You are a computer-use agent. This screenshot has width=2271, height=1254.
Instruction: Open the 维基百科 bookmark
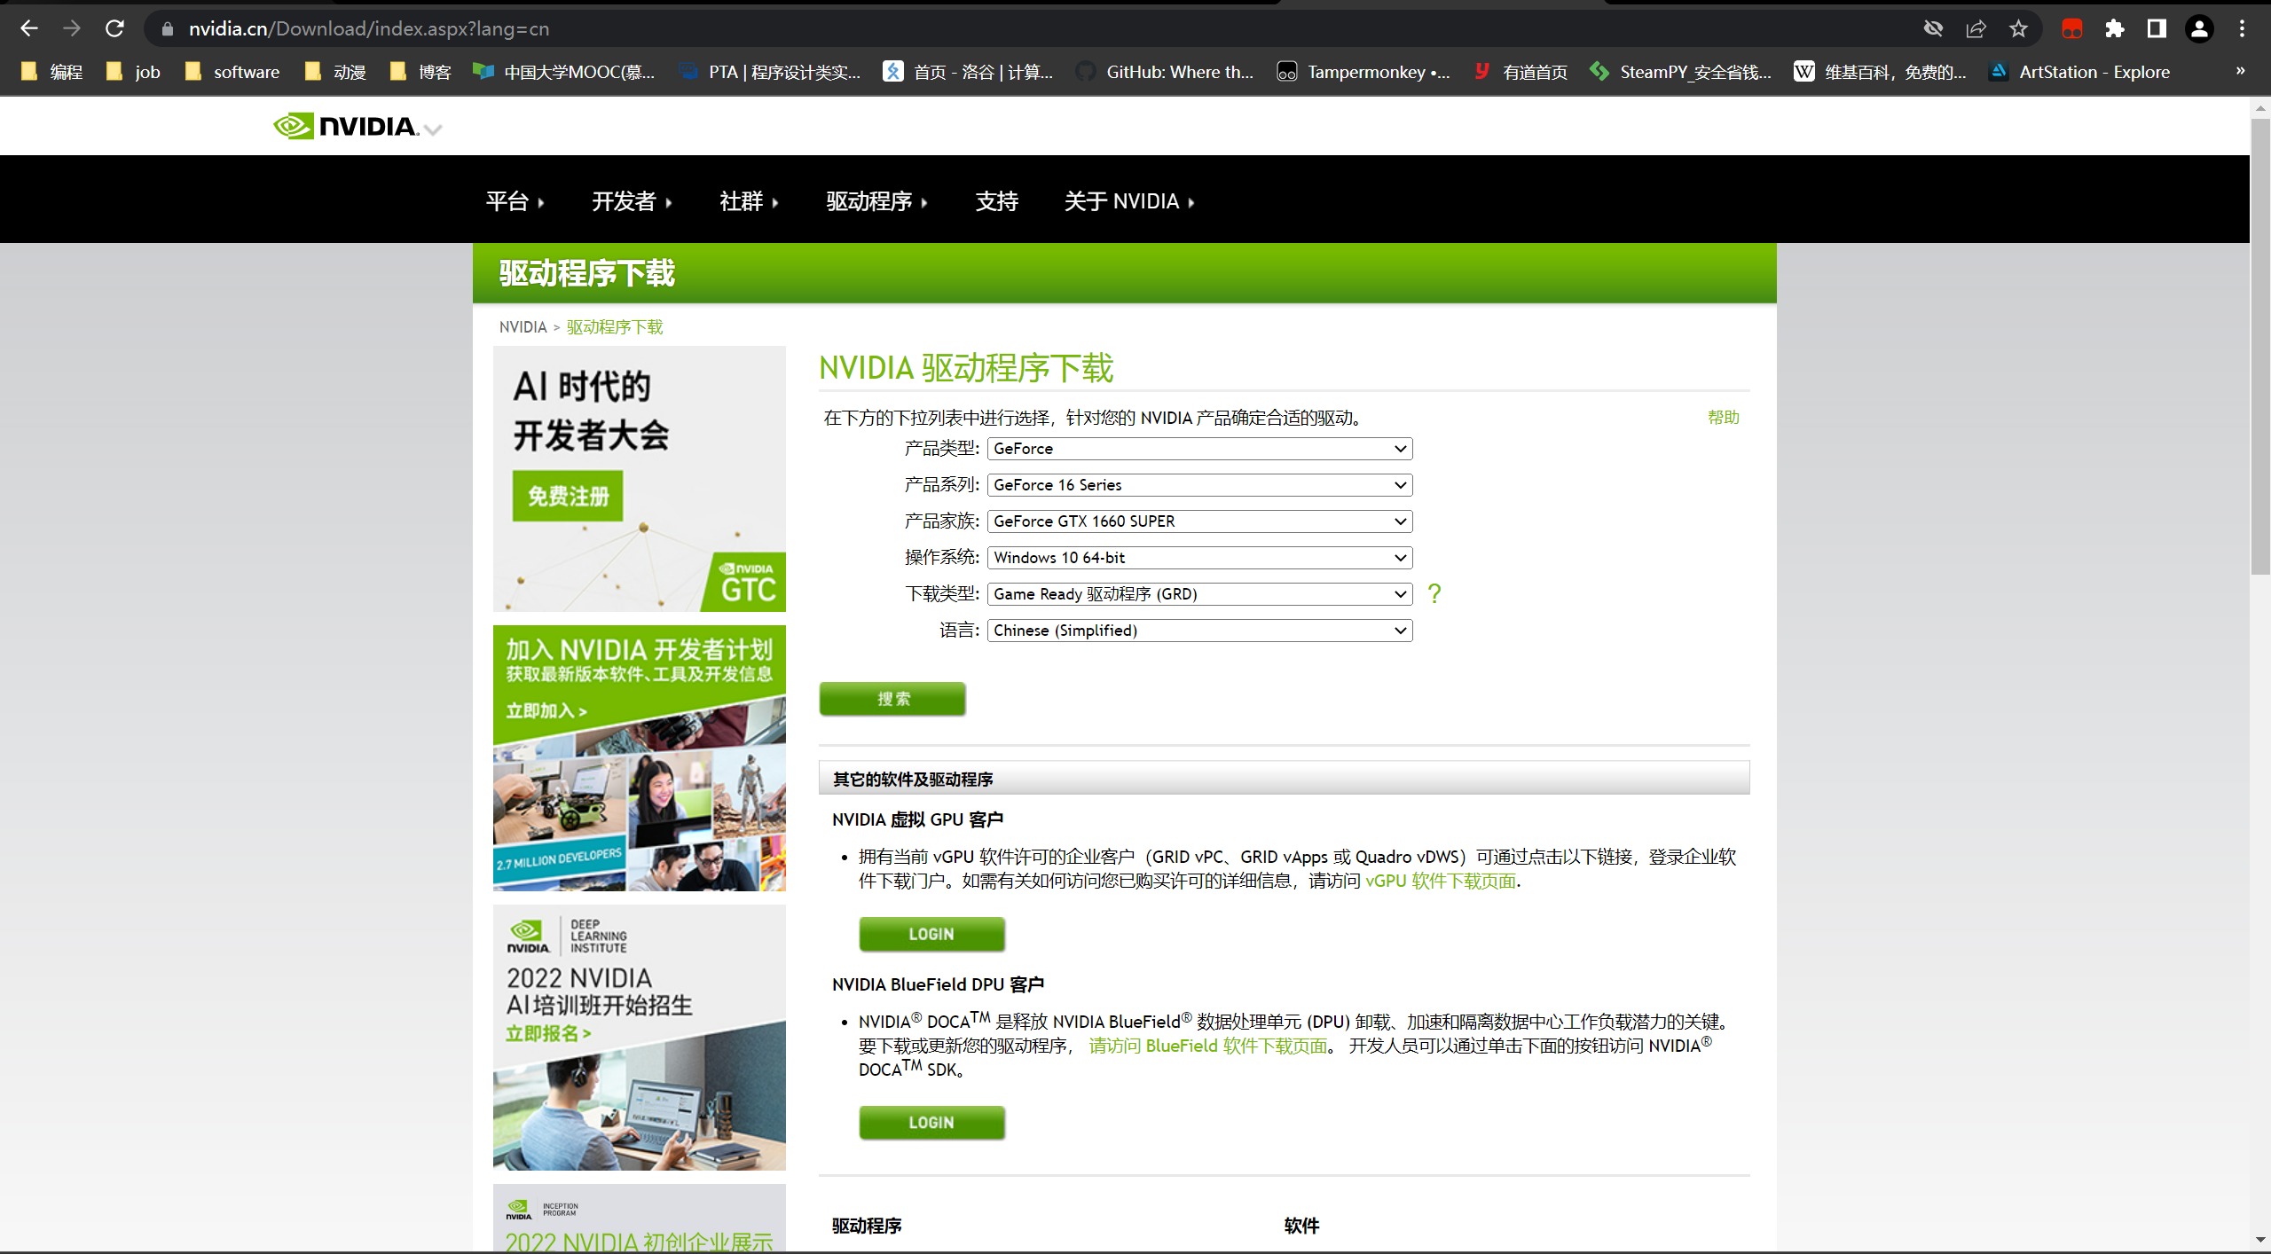(x=1880, y=71)
